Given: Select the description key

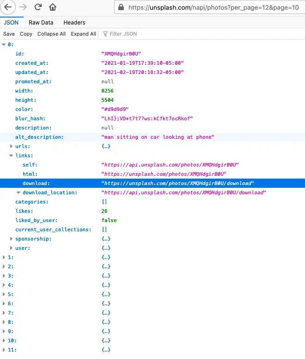Looking at the screenshot, I should tap(33, 128).
